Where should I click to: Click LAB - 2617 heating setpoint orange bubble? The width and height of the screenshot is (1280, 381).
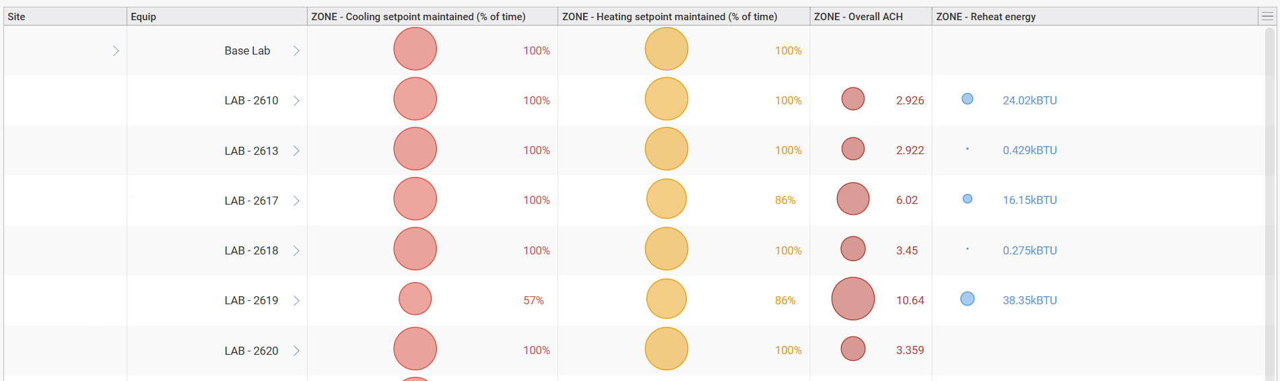point(666,199)
